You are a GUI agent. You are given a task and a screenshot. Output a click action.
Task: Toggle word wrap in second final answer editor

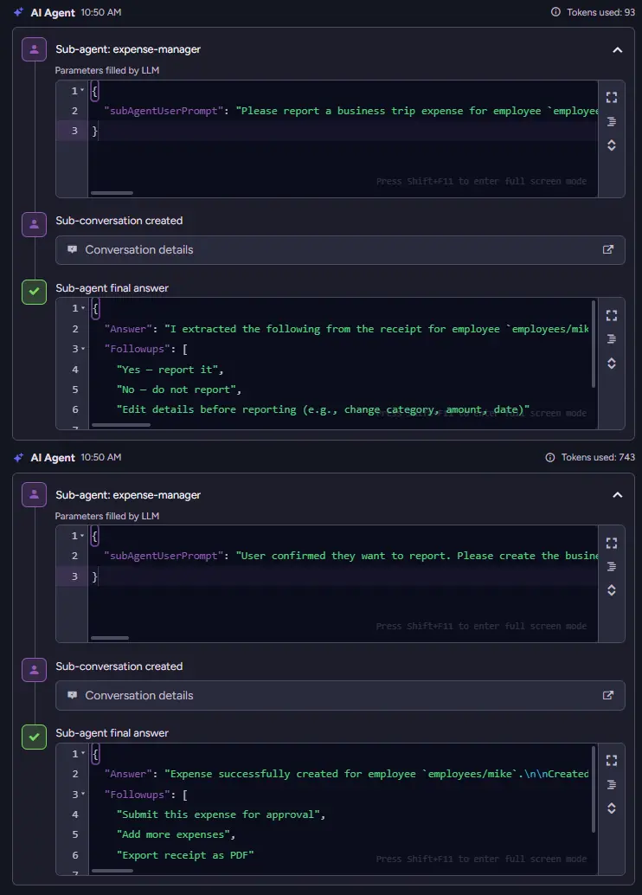[x=611, y=784]
